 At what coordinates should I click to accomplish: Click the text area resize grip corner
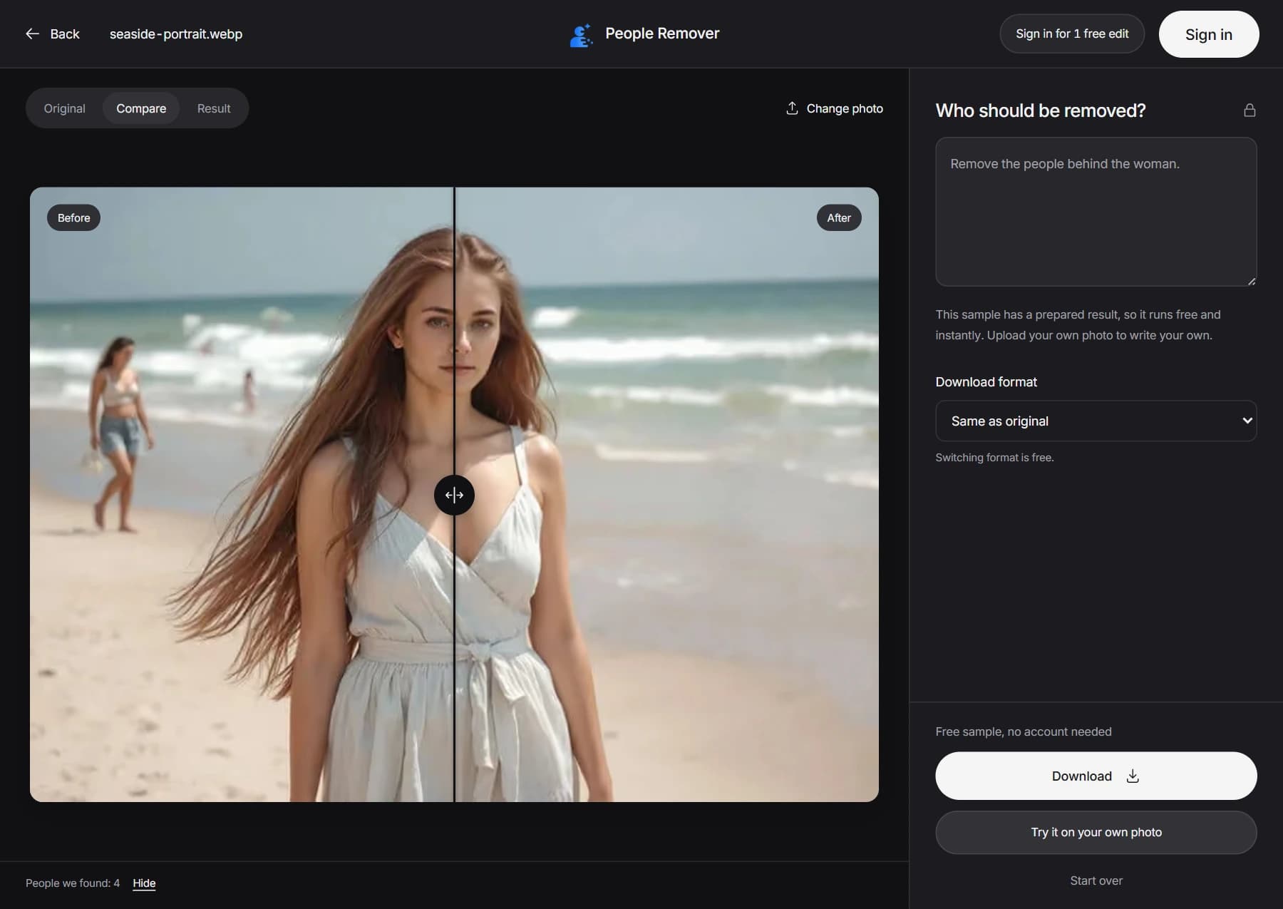coord(1251,281)
